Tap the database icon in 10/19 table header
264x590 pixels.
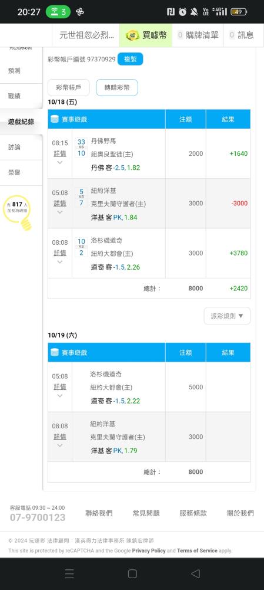55,353
